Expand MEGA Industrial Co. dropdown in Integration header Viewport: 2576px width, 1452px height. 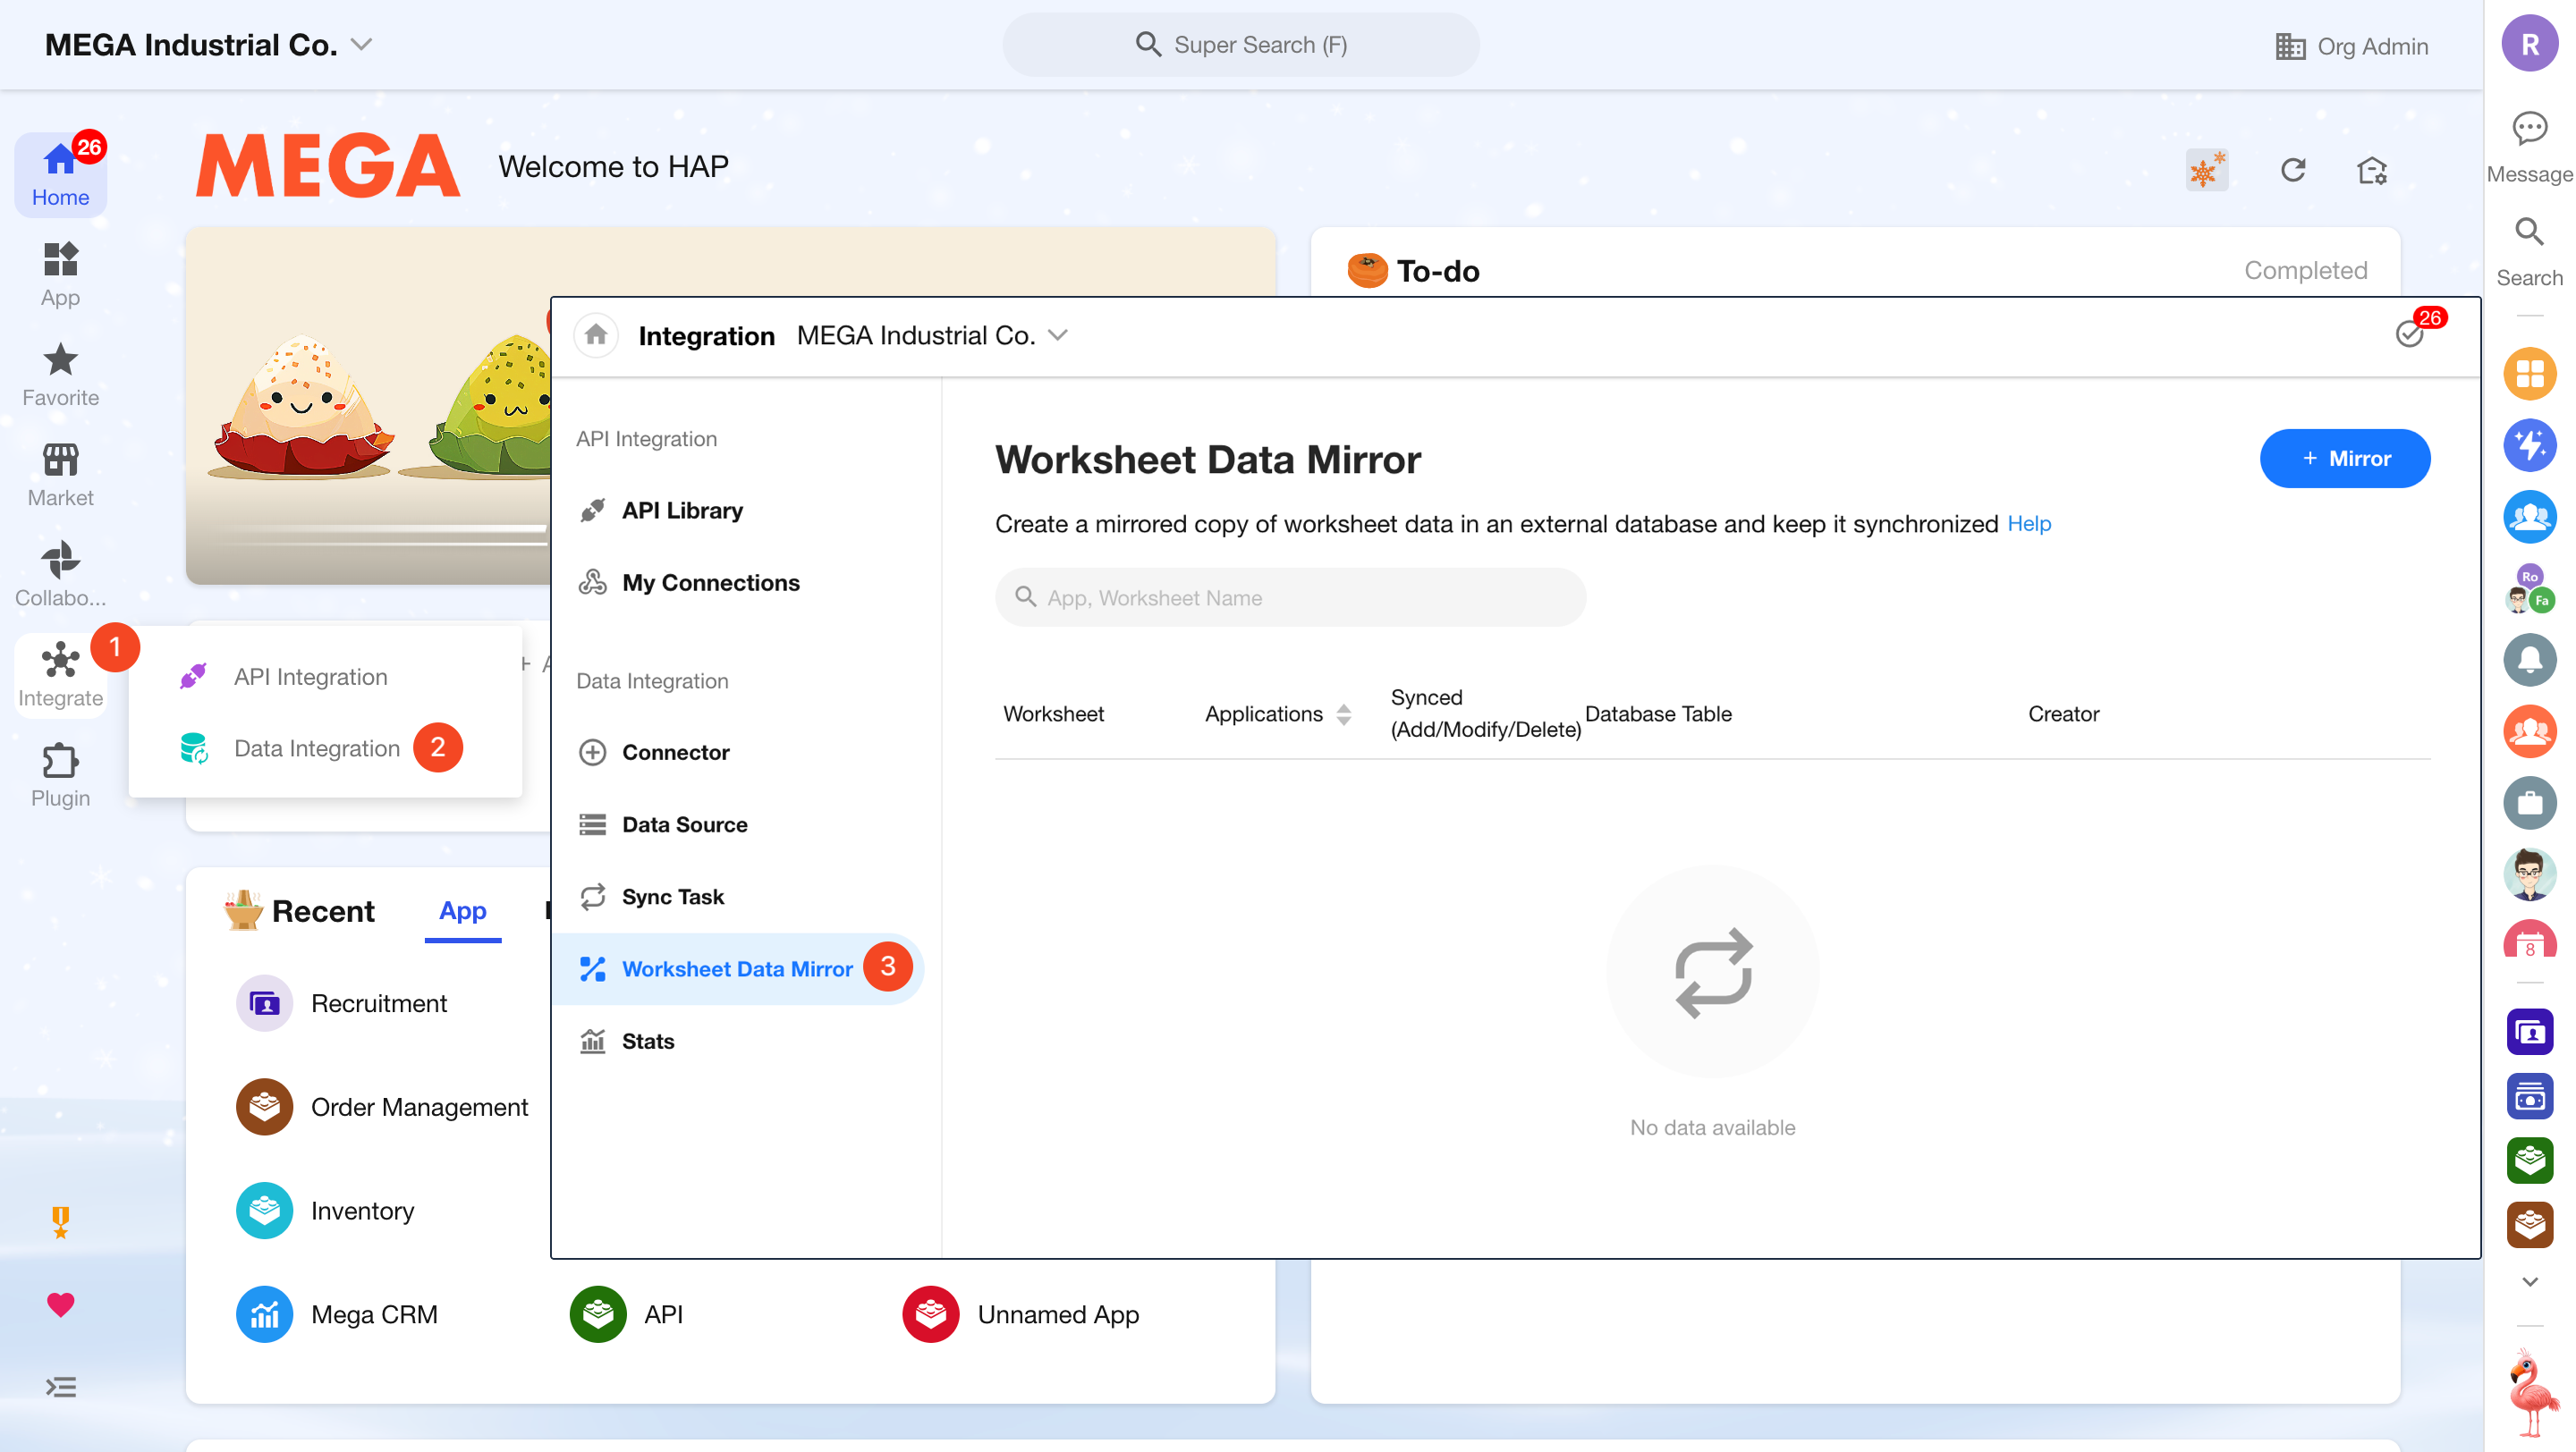pos(1058,336)
